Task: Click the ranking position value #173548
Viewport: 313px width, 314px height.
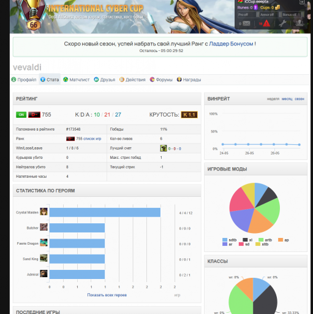Action: 73,129
